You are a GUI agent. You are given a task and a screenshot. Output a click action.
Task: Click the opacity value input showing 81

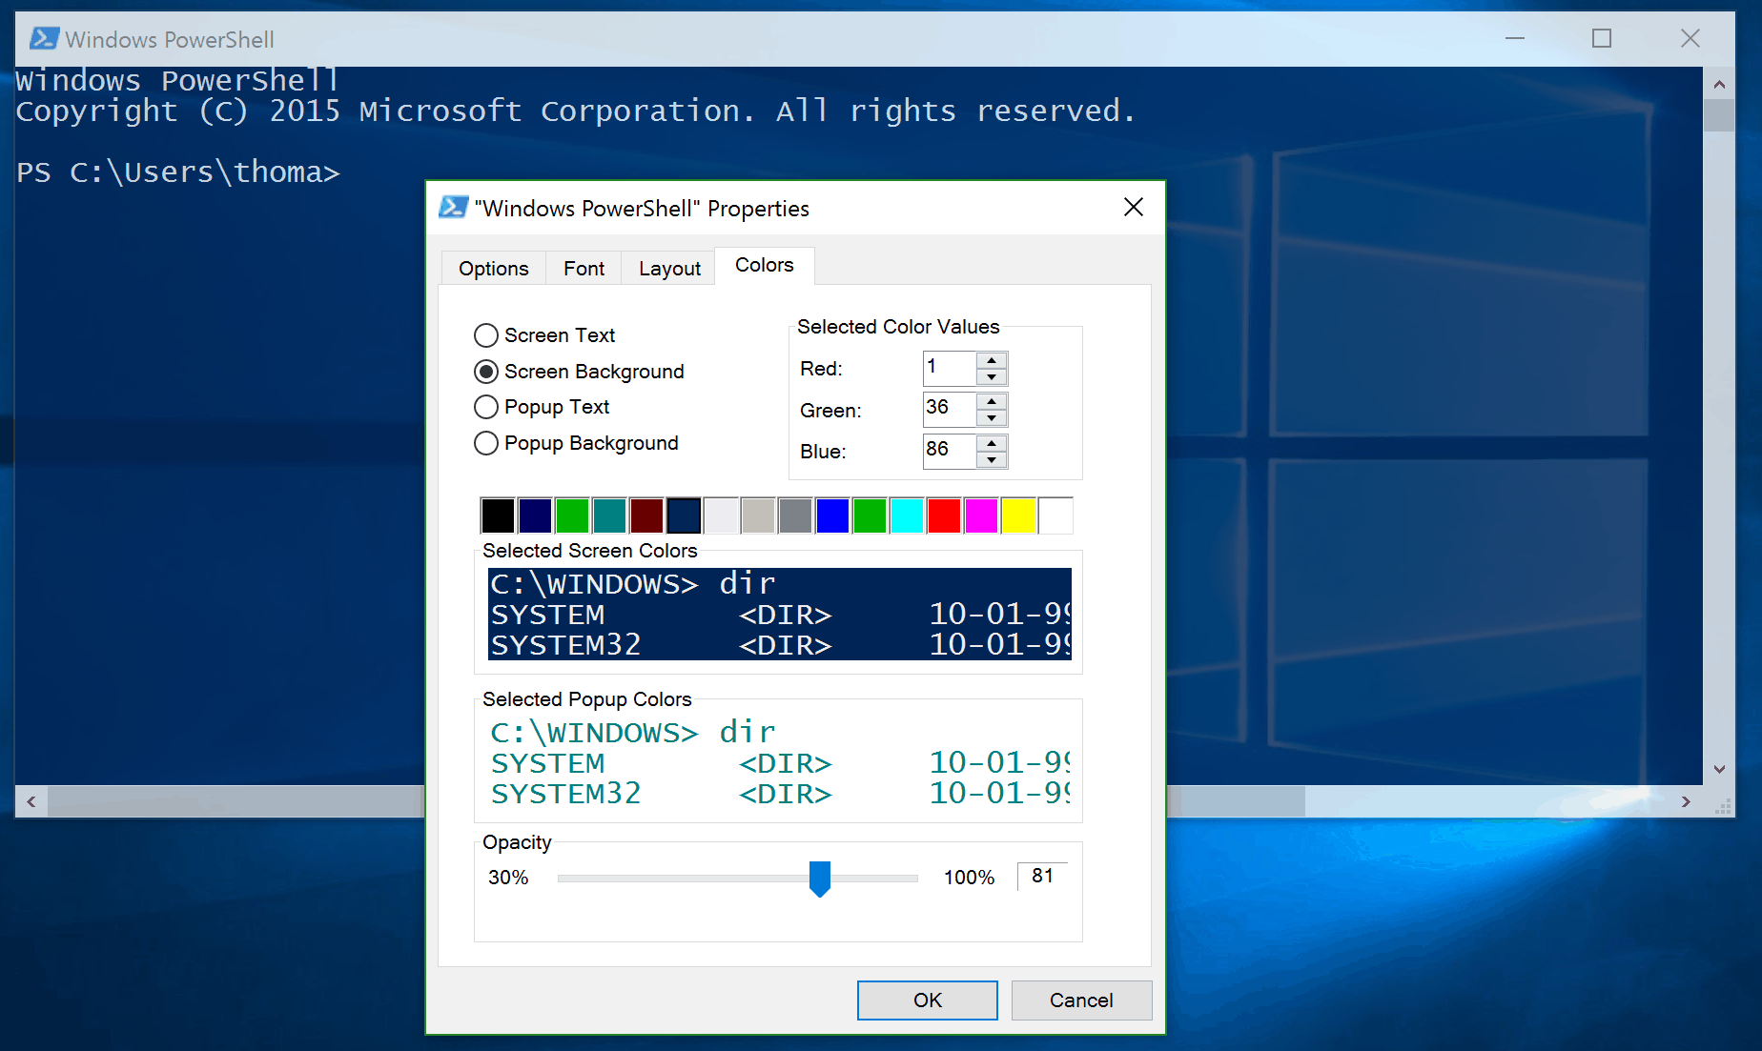tap(1041, 876)
